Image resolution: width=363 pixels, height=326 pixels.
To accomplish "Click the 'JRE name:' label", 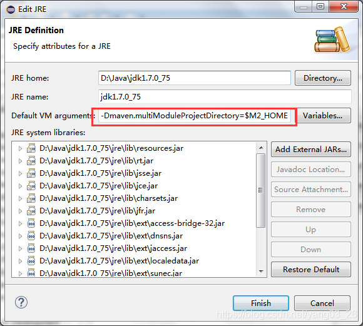I will [29, 97].
